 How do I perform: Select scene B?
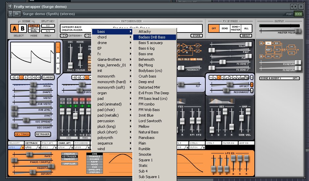click(x=22, y=29)
